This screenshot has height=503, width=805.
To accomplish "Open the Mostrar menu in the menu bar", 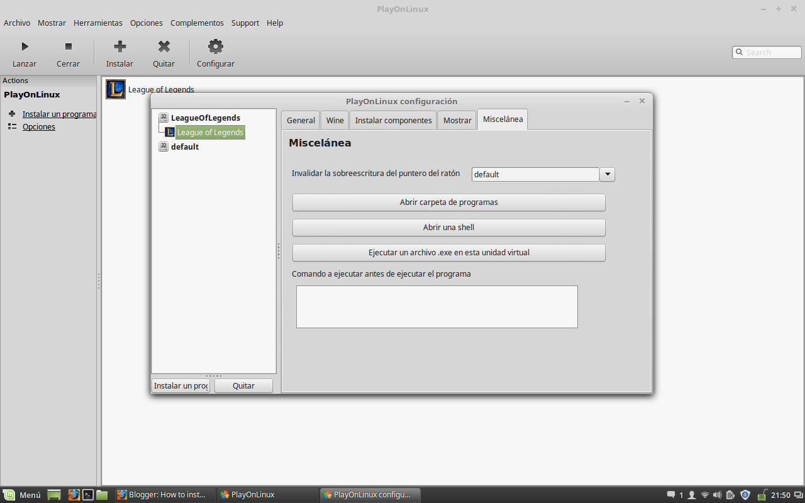I will tap(52, 23).
